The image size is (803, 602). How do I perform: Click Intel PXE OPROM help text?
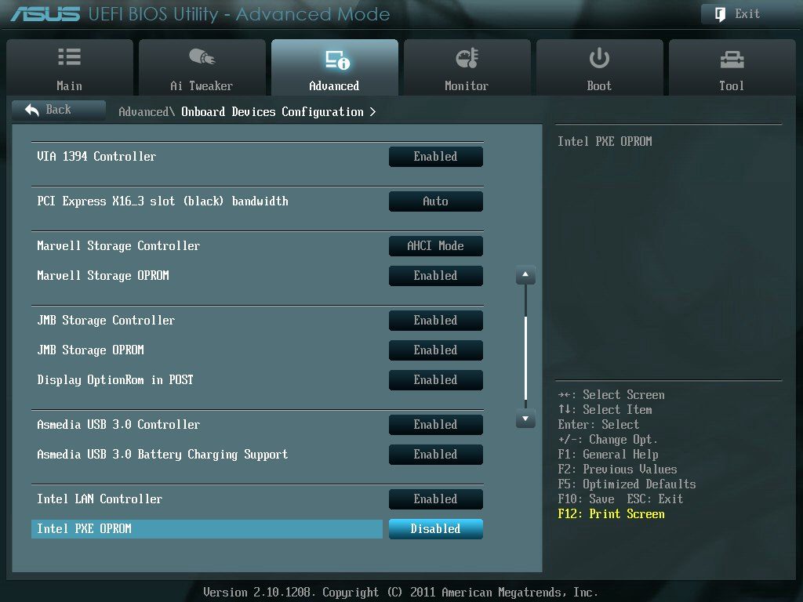605,142
